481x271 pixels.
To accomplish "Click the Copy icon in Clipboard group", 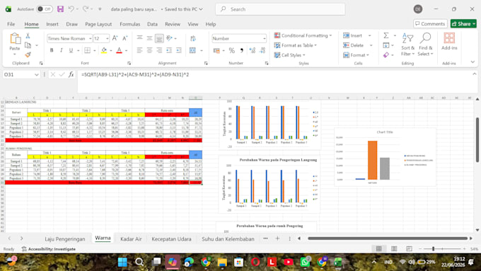I will click(x=28, y=45).
